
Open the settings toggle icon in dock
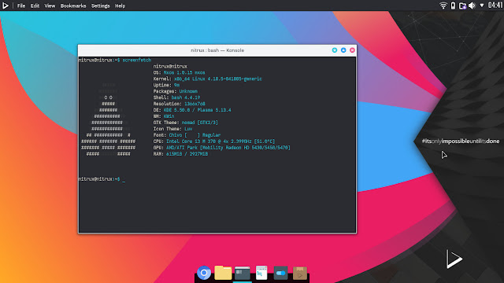(x=280, y=273)
